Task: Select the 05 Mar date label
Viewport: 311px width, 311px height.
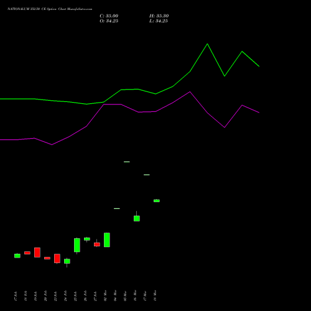Action: pyautogui.click(x=125, y=295)
